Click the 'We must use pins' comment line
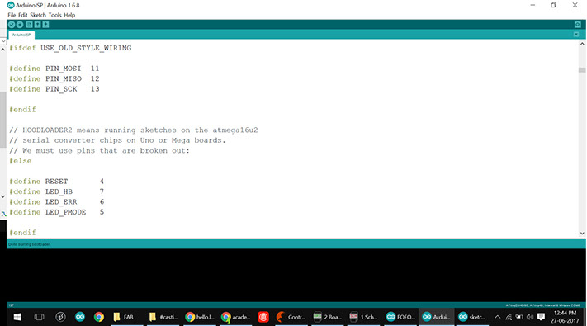Viewport: 587px width, 326px height. 100,150
